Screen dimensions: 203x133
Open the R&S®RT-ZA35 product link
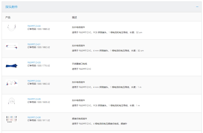coord(34,99)
